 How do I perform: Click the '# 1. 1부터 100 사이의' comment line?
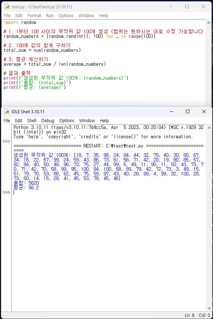[x=103, y=31]
